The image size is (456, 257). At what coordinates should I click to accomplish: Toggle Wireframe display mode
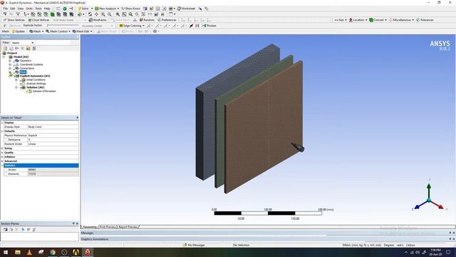98,20
